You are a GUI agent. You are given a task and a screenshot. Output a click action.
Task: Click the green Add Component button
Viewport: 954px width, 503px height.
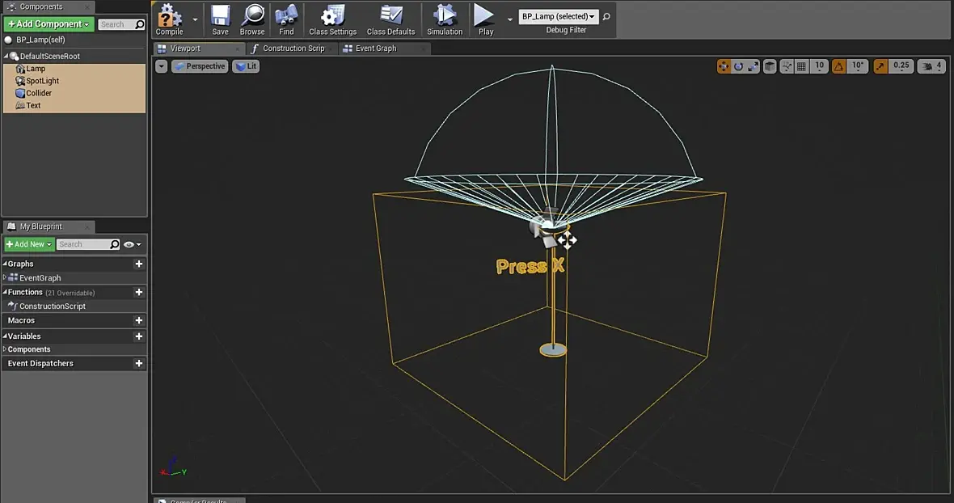click(x=49, y=24)
